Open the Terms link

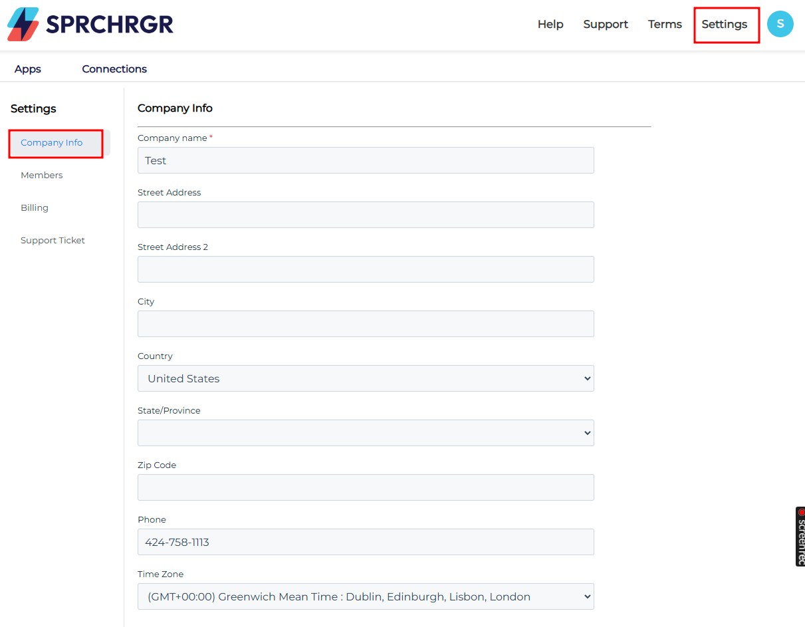pyautogui.click(x=665, y=25)
